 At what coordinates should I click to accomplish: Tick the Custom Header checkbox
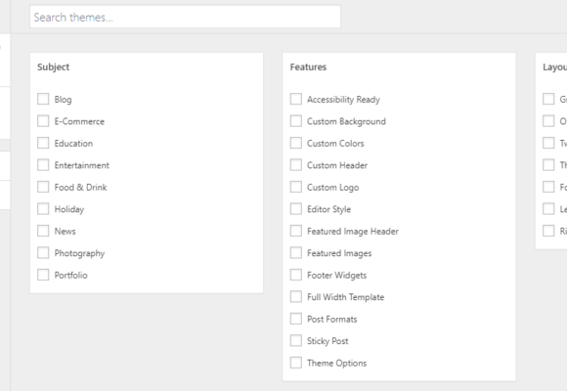(x=296, y=165)
